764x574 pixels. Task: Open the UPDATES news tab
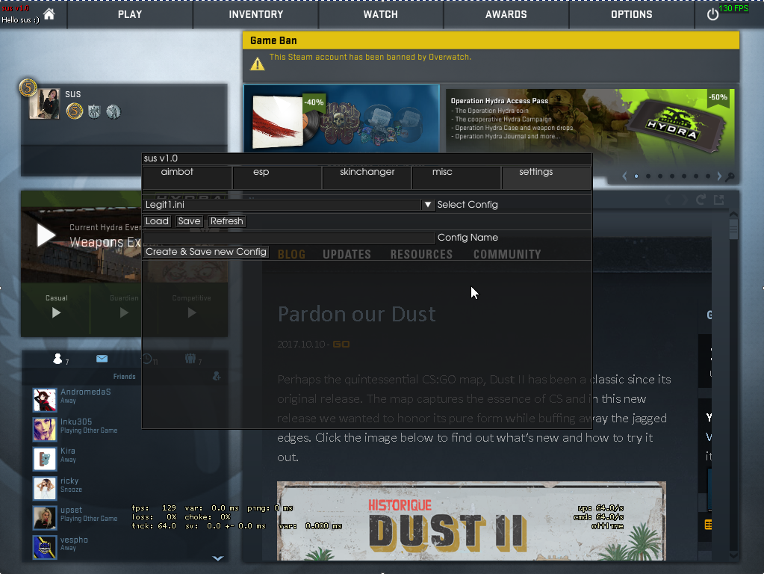[347, 255]
